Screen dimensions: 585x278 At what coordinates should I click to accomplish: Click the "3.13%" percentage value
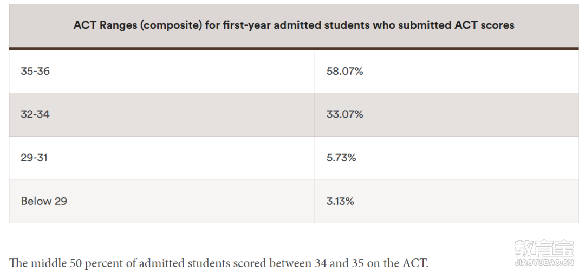point(340,201)
